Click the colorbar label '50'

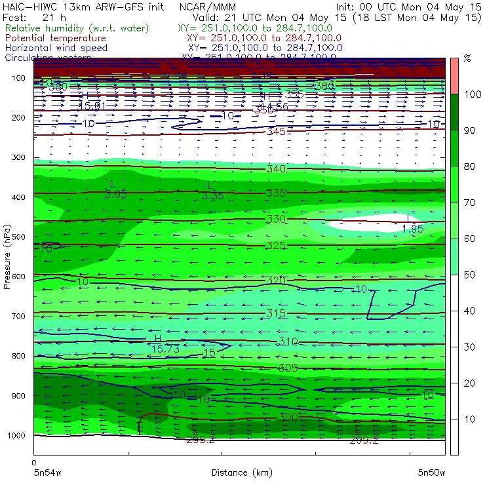pos(469,275)
